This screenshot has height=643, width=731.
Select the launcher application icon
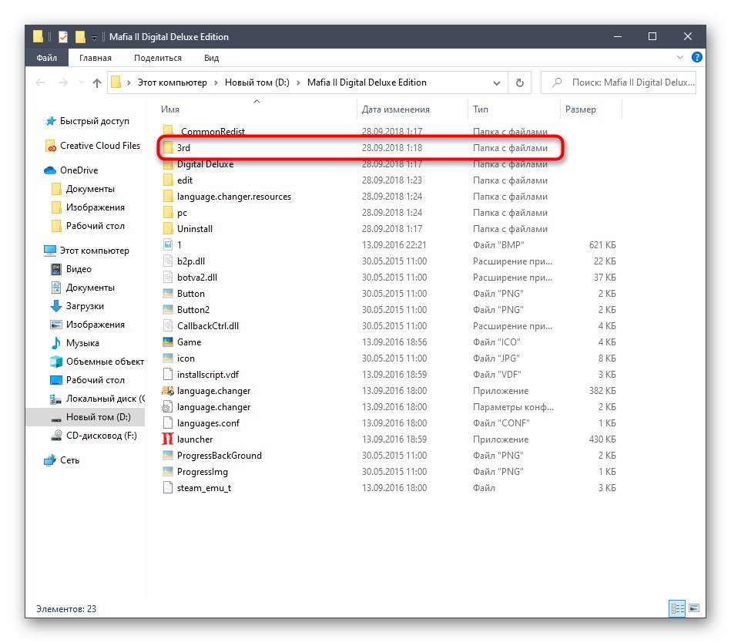pyautogui.click(x=168, y=439)
